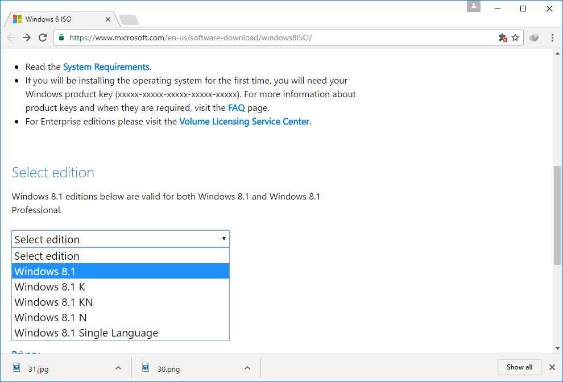Click the page scrollbar up arrow
This screenshot has height=382, width=563.
coord(558,54)
